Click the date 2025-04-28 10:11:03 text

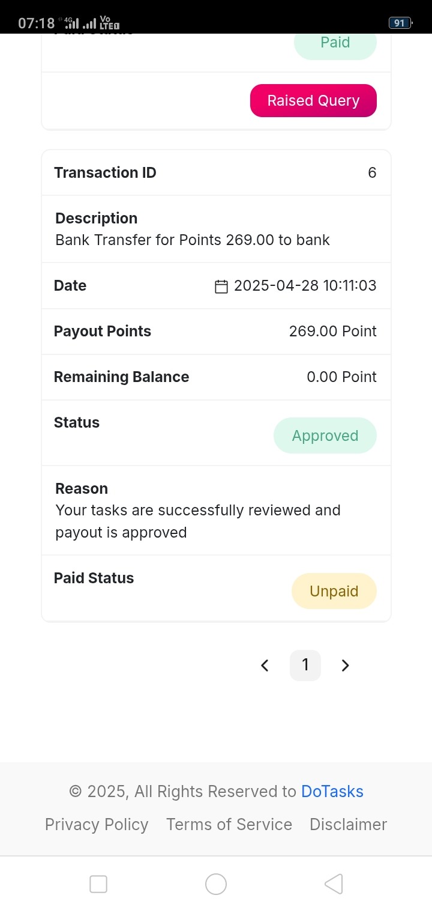pos(305,285)
